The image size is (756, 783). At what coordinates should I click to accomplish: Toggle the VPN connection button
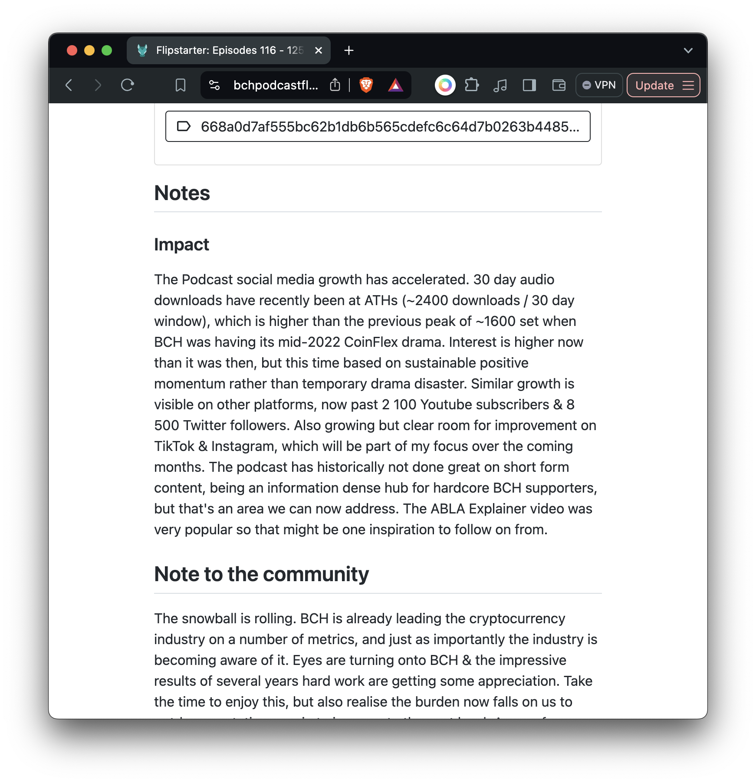(599, 85)
